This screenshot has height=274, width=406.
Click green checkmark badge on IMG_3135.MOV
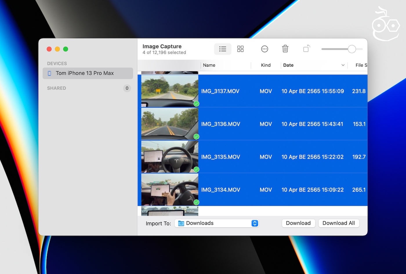click(196, 169)
